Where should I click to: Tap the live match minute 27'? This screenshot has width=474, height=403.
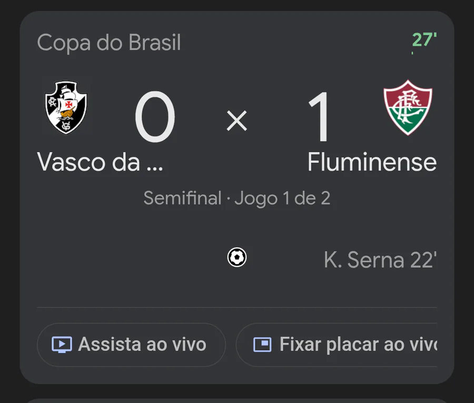click(x=424, y=39)
